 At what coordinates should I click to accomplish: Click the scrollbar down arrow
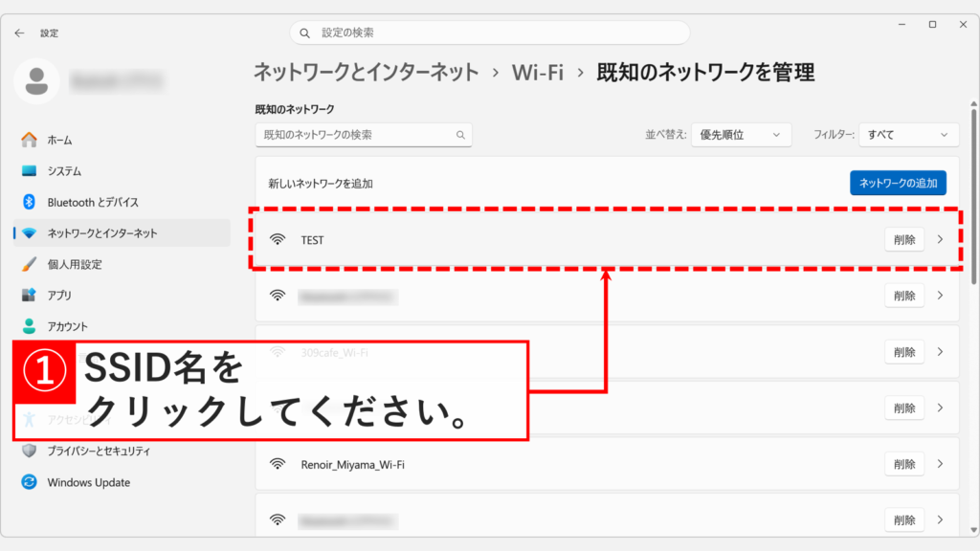973,530
